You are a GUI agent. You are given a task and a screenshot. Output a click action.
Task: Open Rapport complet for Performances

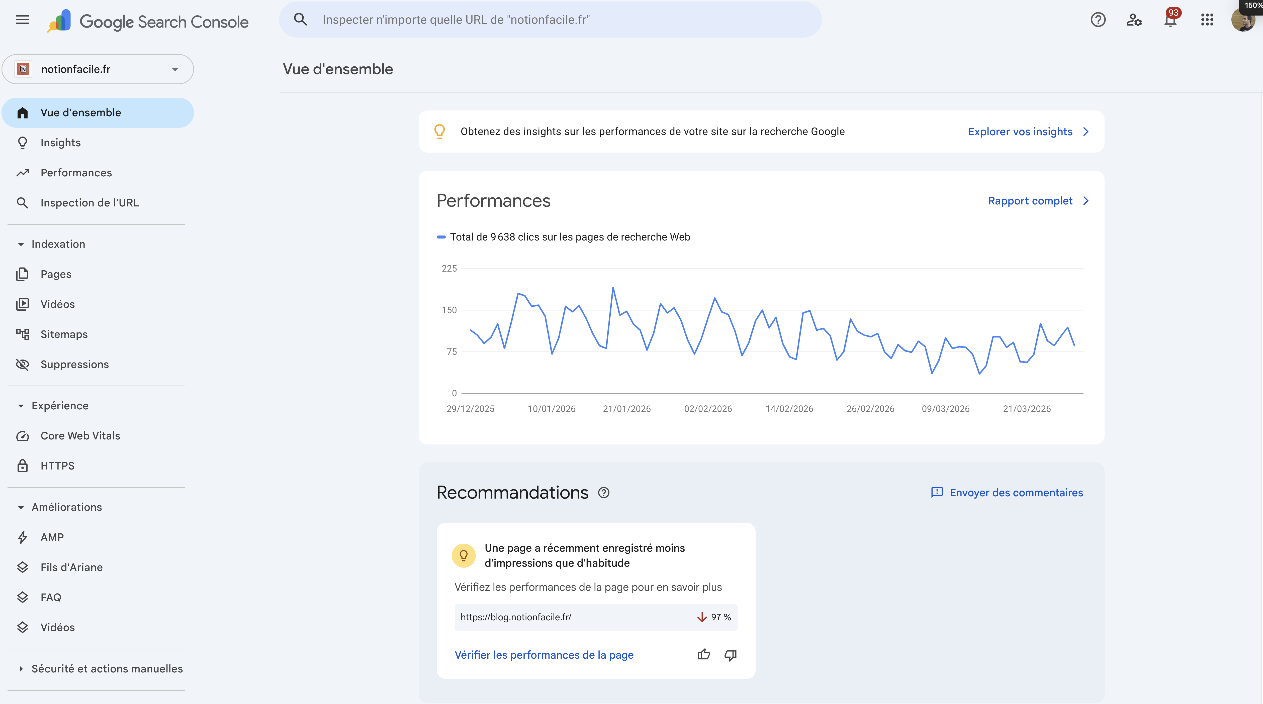tap(1030, 201)
